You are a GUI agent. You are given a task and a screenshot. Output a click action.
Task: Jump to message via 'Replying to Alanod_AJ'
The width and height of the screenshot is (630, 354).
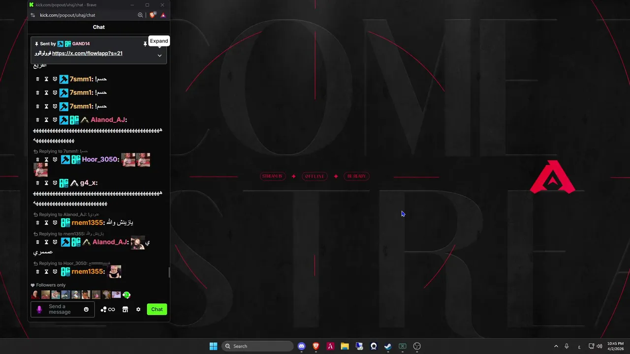tap(66, 214)
